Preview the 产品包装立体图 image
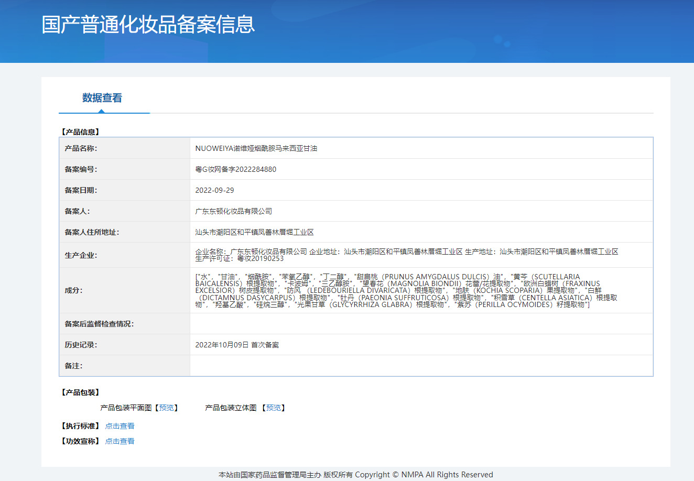Image resolution: width=694 pixels, height=481 pixels. (274, 408)
